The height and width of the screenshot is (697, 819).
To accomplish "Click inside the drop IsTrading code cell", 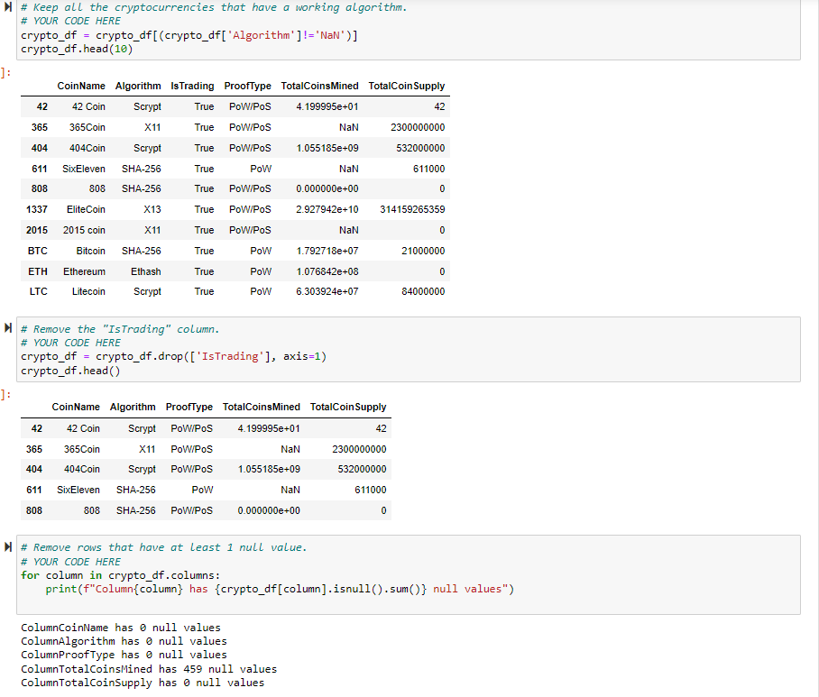I will click(408, 349).
